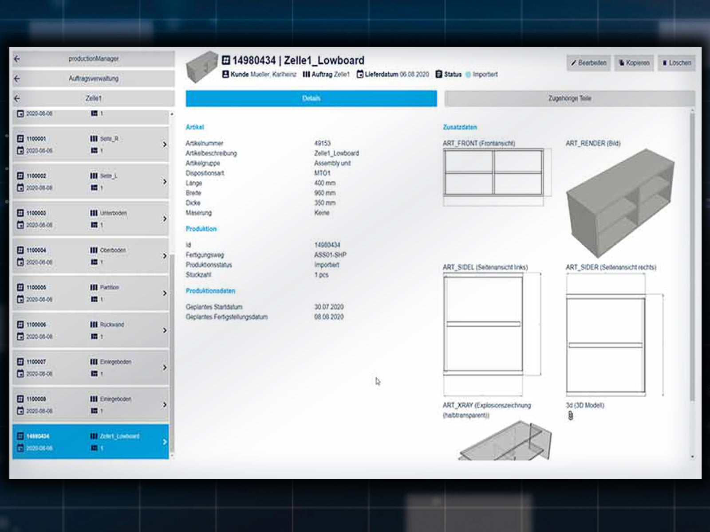Click the grid ID icon beside 14980434 title

tap(226, 60)
